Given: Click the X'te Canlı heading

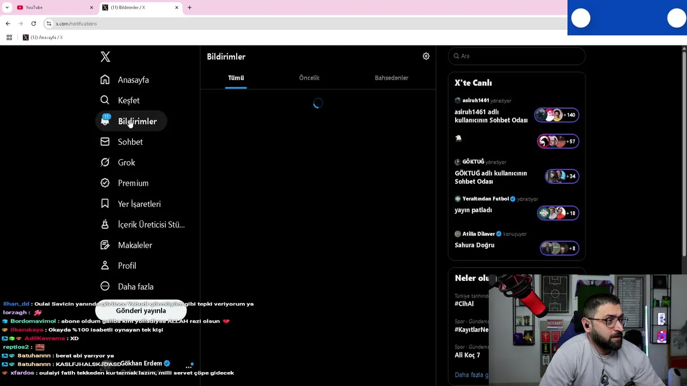Looking at the screenshot, I should [x=473, y=83].
